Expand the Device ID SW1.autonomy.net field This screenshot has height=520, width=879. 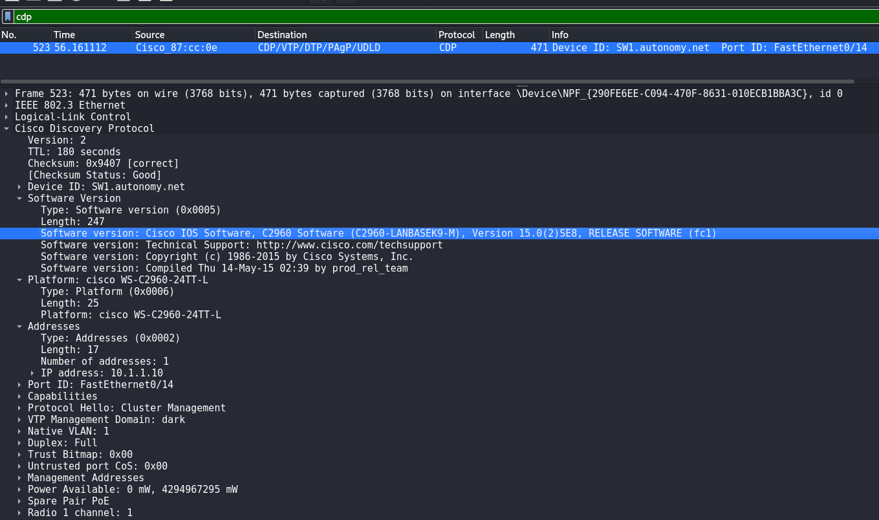(20, 187)
